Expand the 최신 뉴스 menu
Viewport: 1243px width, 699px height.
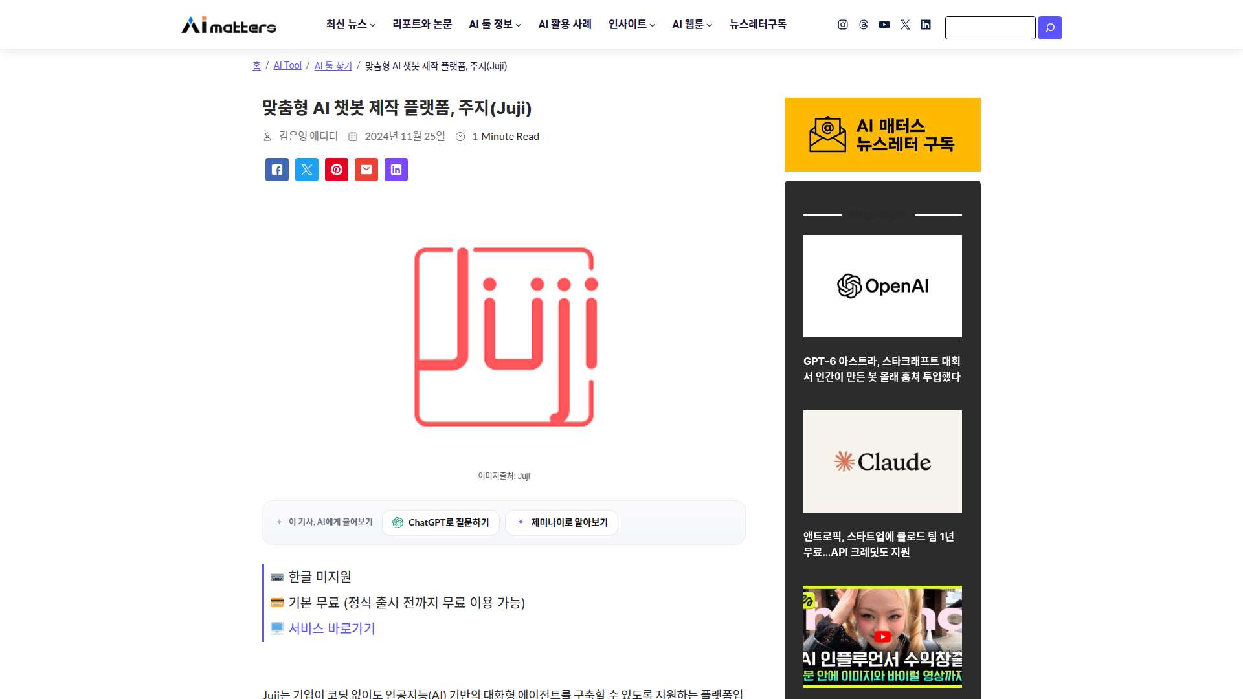350,25
